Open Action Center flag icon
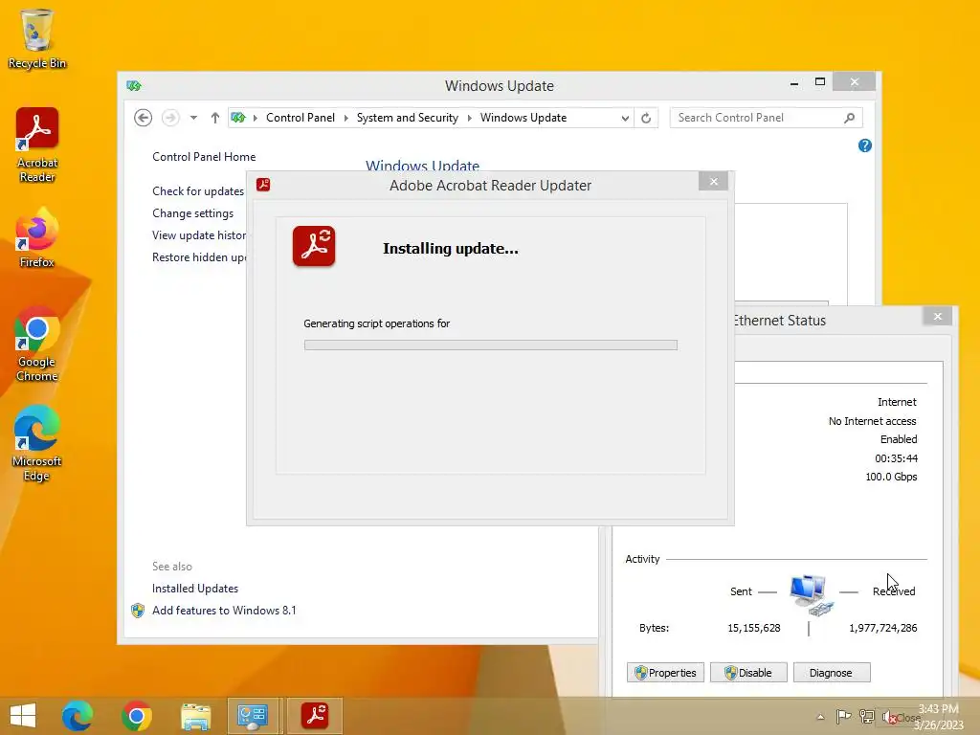Screen dimensions: 980x735 843,716
